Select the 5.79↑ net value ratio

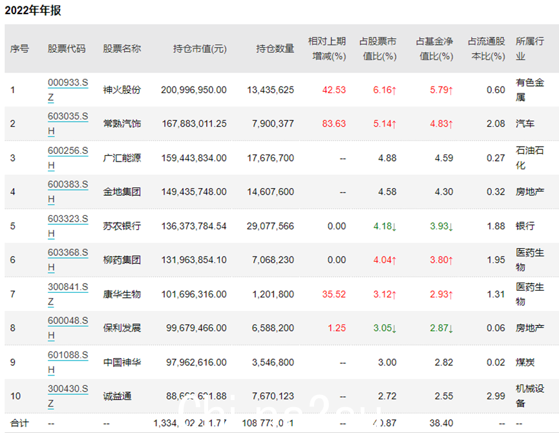(441, 90)
